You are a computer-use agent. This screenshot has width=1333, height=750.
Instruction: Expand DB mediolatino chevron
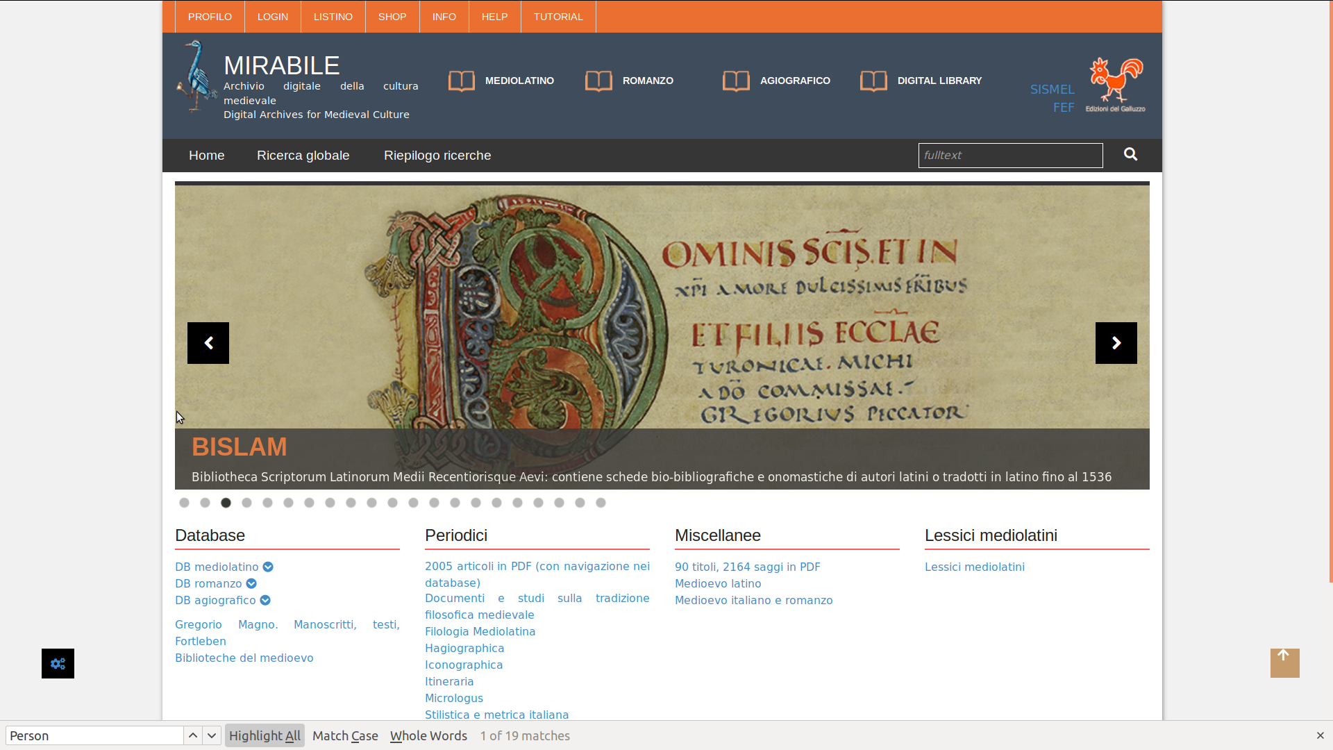(268, 567)
